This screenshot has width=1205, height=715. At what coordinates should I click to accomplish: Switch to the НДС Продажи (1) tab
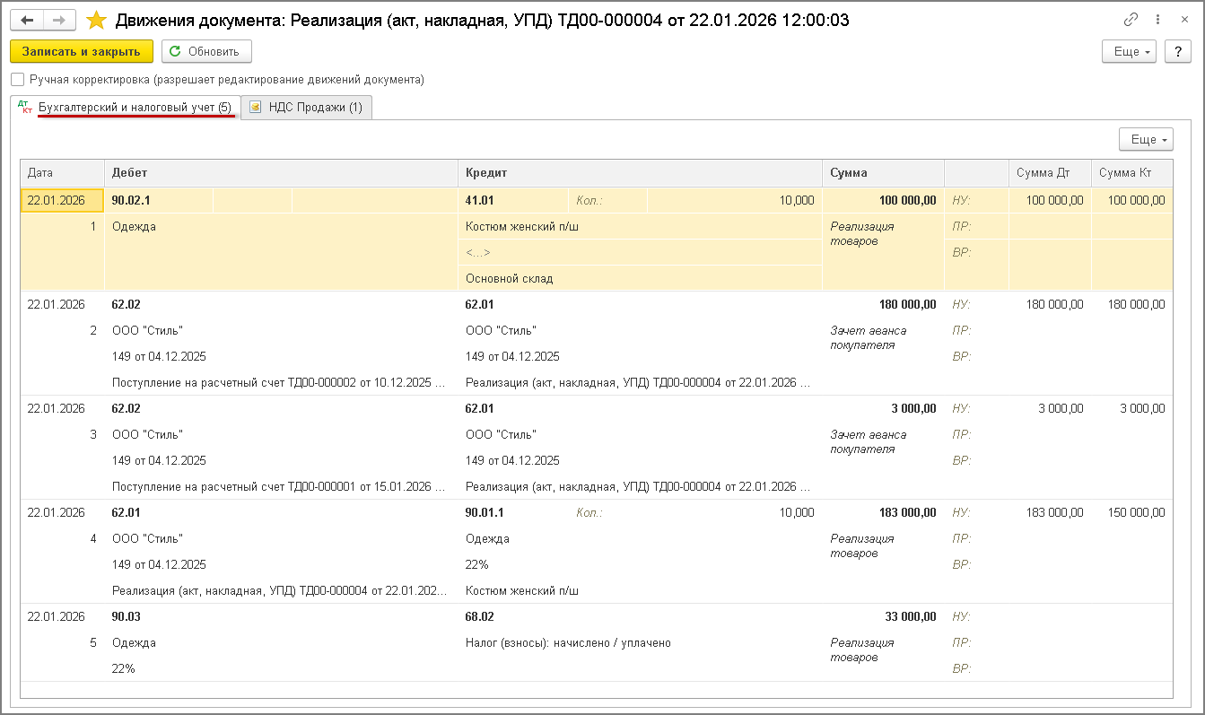[307, 108]
